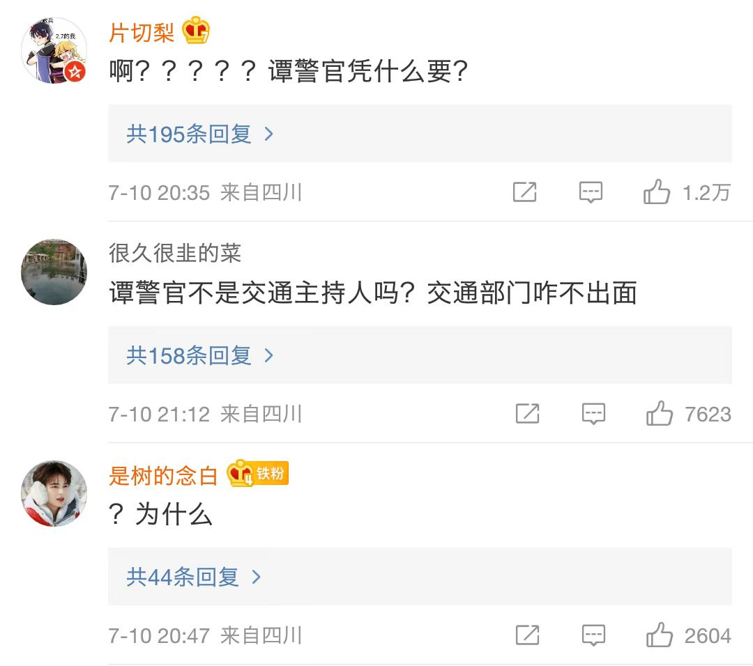This screenshot has width=753, height=666.
Task: Open 很久很韭的菜's username link
Action: pos(175,253)
